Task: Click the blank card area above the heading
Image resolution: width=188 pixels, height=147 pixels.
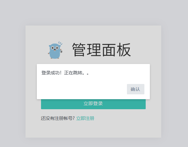Action: [x=93, y=33]
